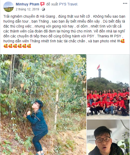The image size is (130, 155).
Task: Open the group photo in red shirts
Action: tap(108, 86)
